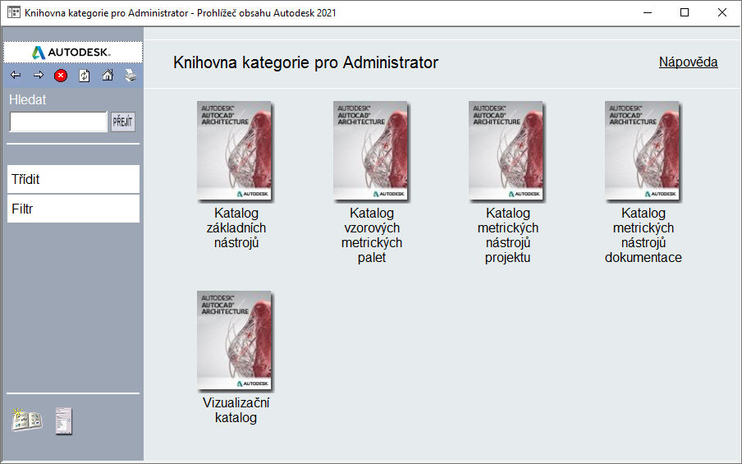Click the Refresh page icon

[85, 76]
